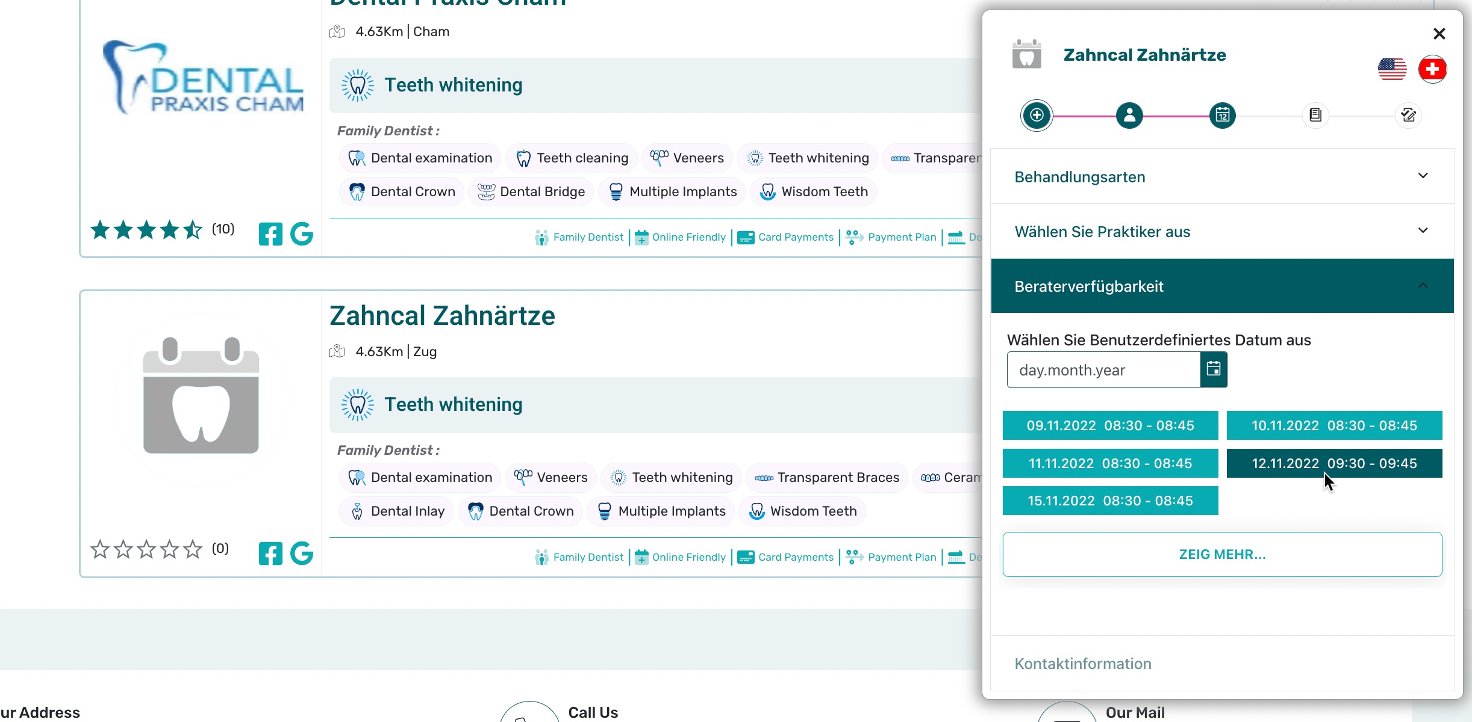
Task: Choose Transparent Braces chip in Zahncal Zahnärtze
Action: [827, 477]
